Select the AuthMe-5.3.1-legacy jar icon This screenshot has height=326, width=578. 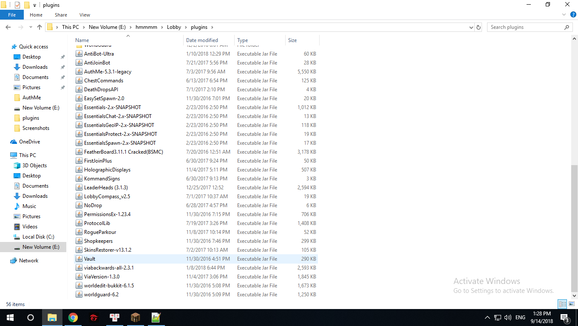(x=79, y=72)
